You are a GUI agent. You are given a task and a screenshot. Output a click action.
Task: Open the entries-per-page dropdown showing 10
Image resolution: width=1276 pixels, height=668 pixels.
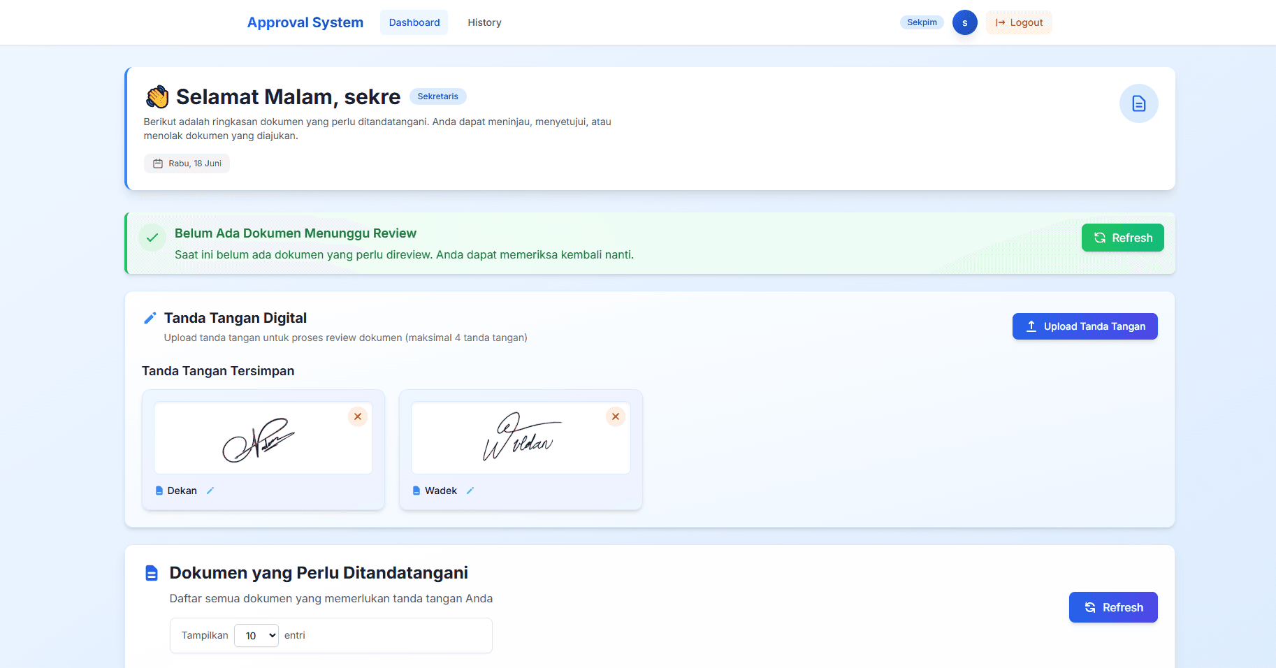[256, 635]
